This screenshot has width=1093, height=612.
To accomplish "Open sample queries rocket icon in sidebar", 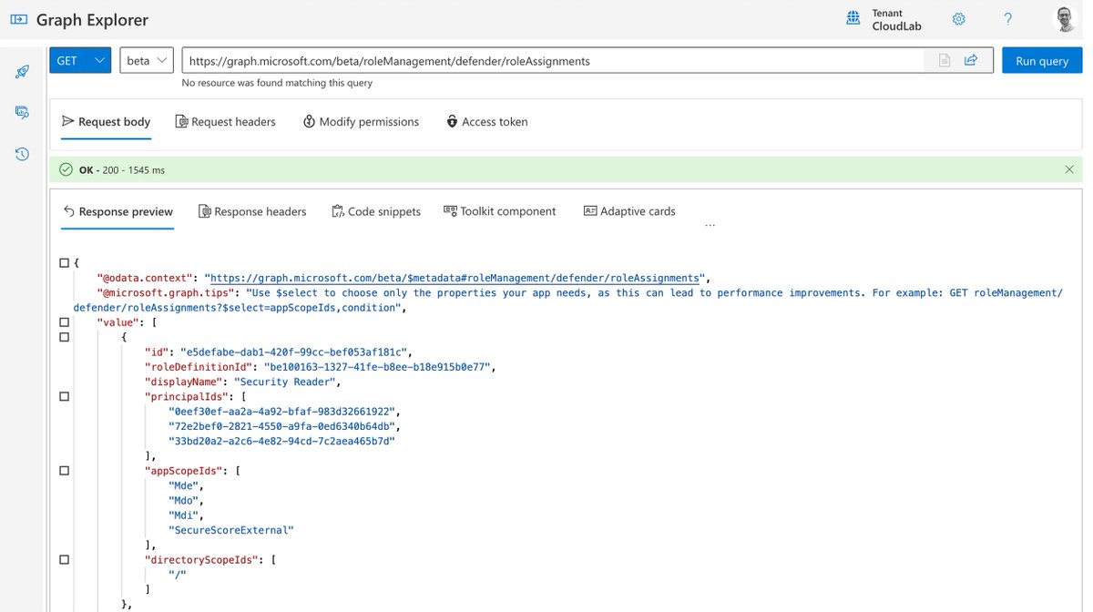I will [22, 72].
